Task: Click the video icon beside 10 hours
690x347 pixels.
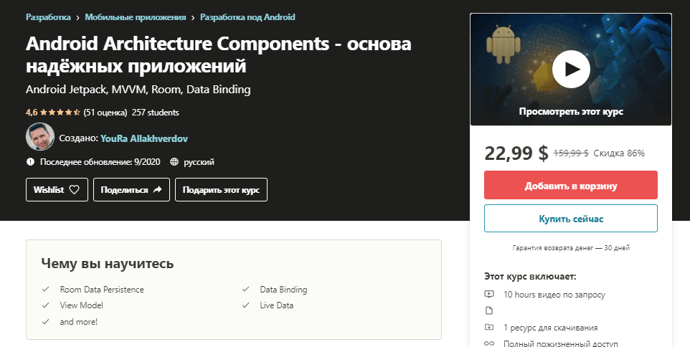Action: (x=489, y=294)
